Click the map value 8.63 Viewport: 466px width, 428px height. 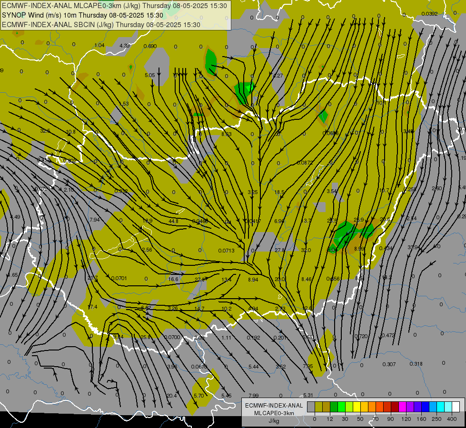tap(227, 134)
